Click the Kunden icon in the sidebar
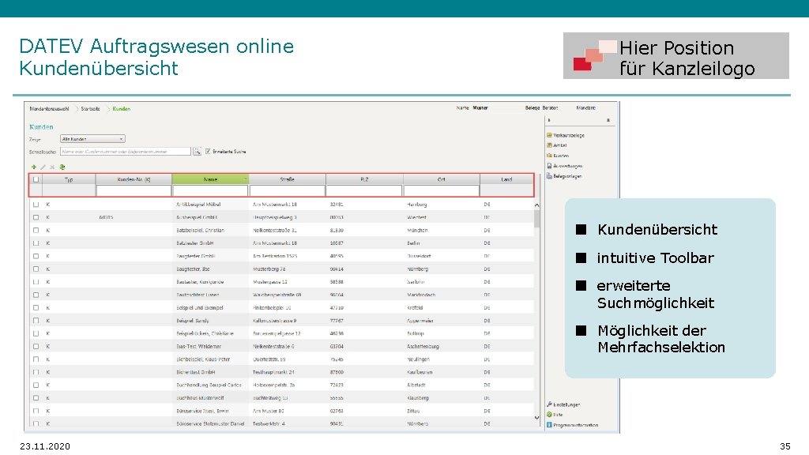The image size is (809, 455). (550, 156)
